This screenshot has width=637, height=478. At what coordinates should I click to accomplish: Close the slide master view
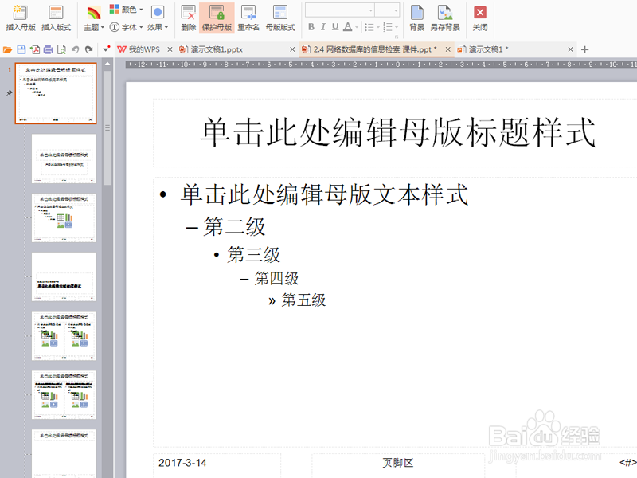tap(479, 14)
